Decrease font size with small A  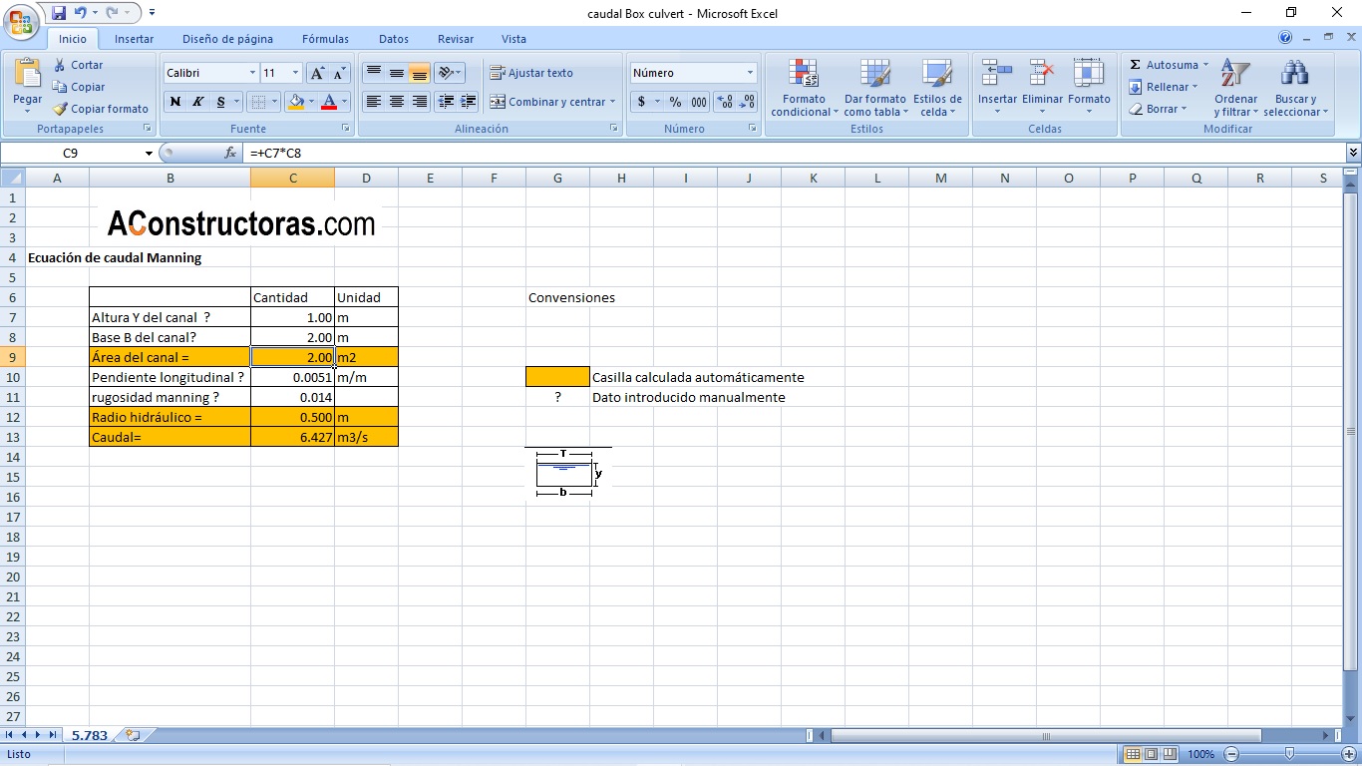[339, 73]
